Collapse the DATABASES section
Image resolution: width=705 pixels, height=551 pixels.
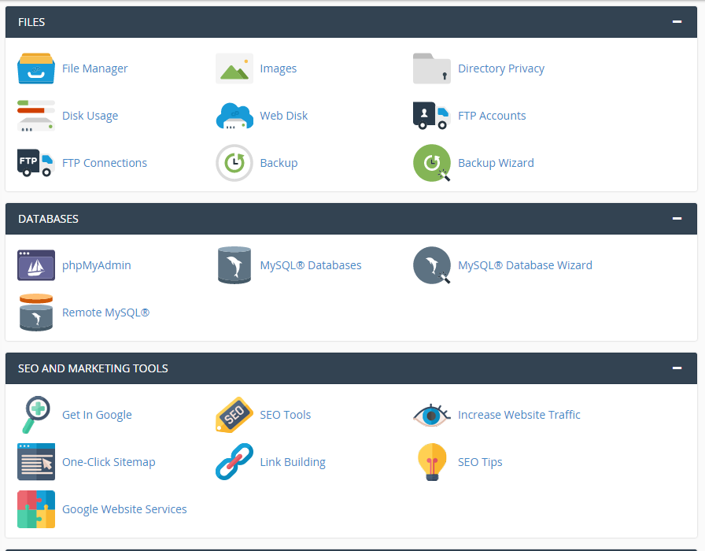click(677, 218)
